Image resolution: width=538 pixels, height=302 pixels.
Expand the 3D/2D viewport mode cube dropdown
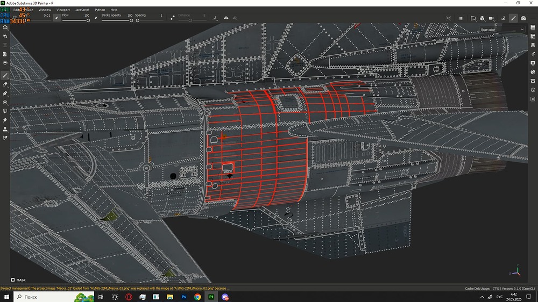(483, 18)
